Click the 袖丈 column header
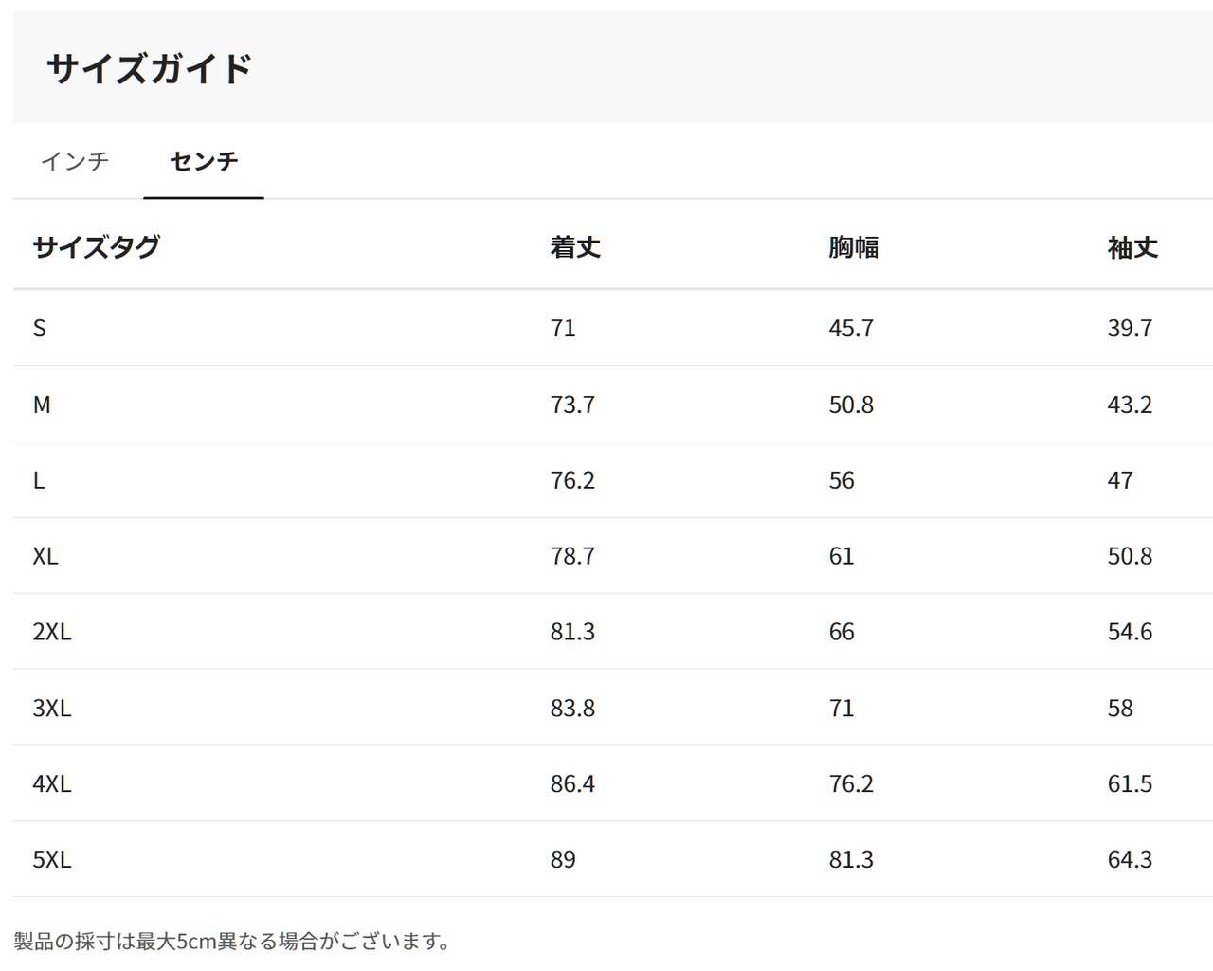 click(1132, 247)
